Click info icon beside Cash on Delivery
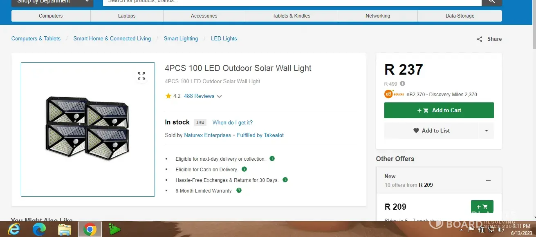The image size is (536, 237). tap(244, 169)
